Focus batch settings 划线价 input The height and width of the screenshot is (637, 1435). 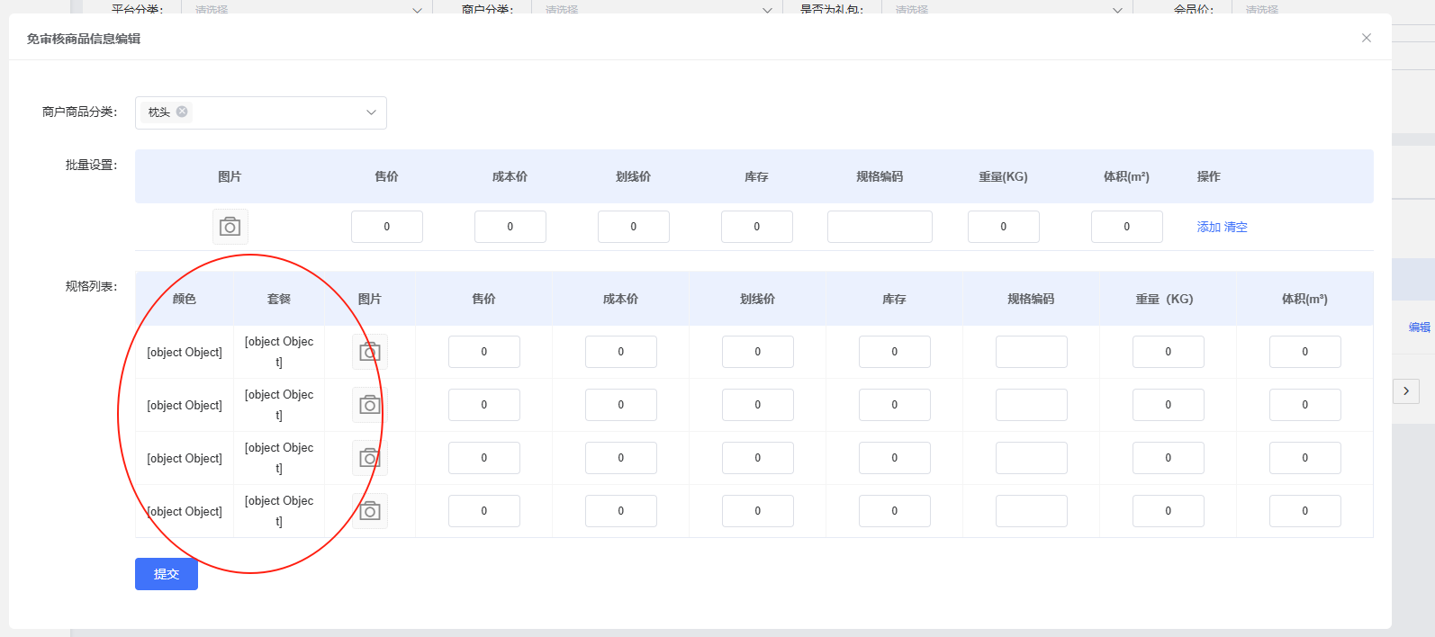(x=634, y=227)
